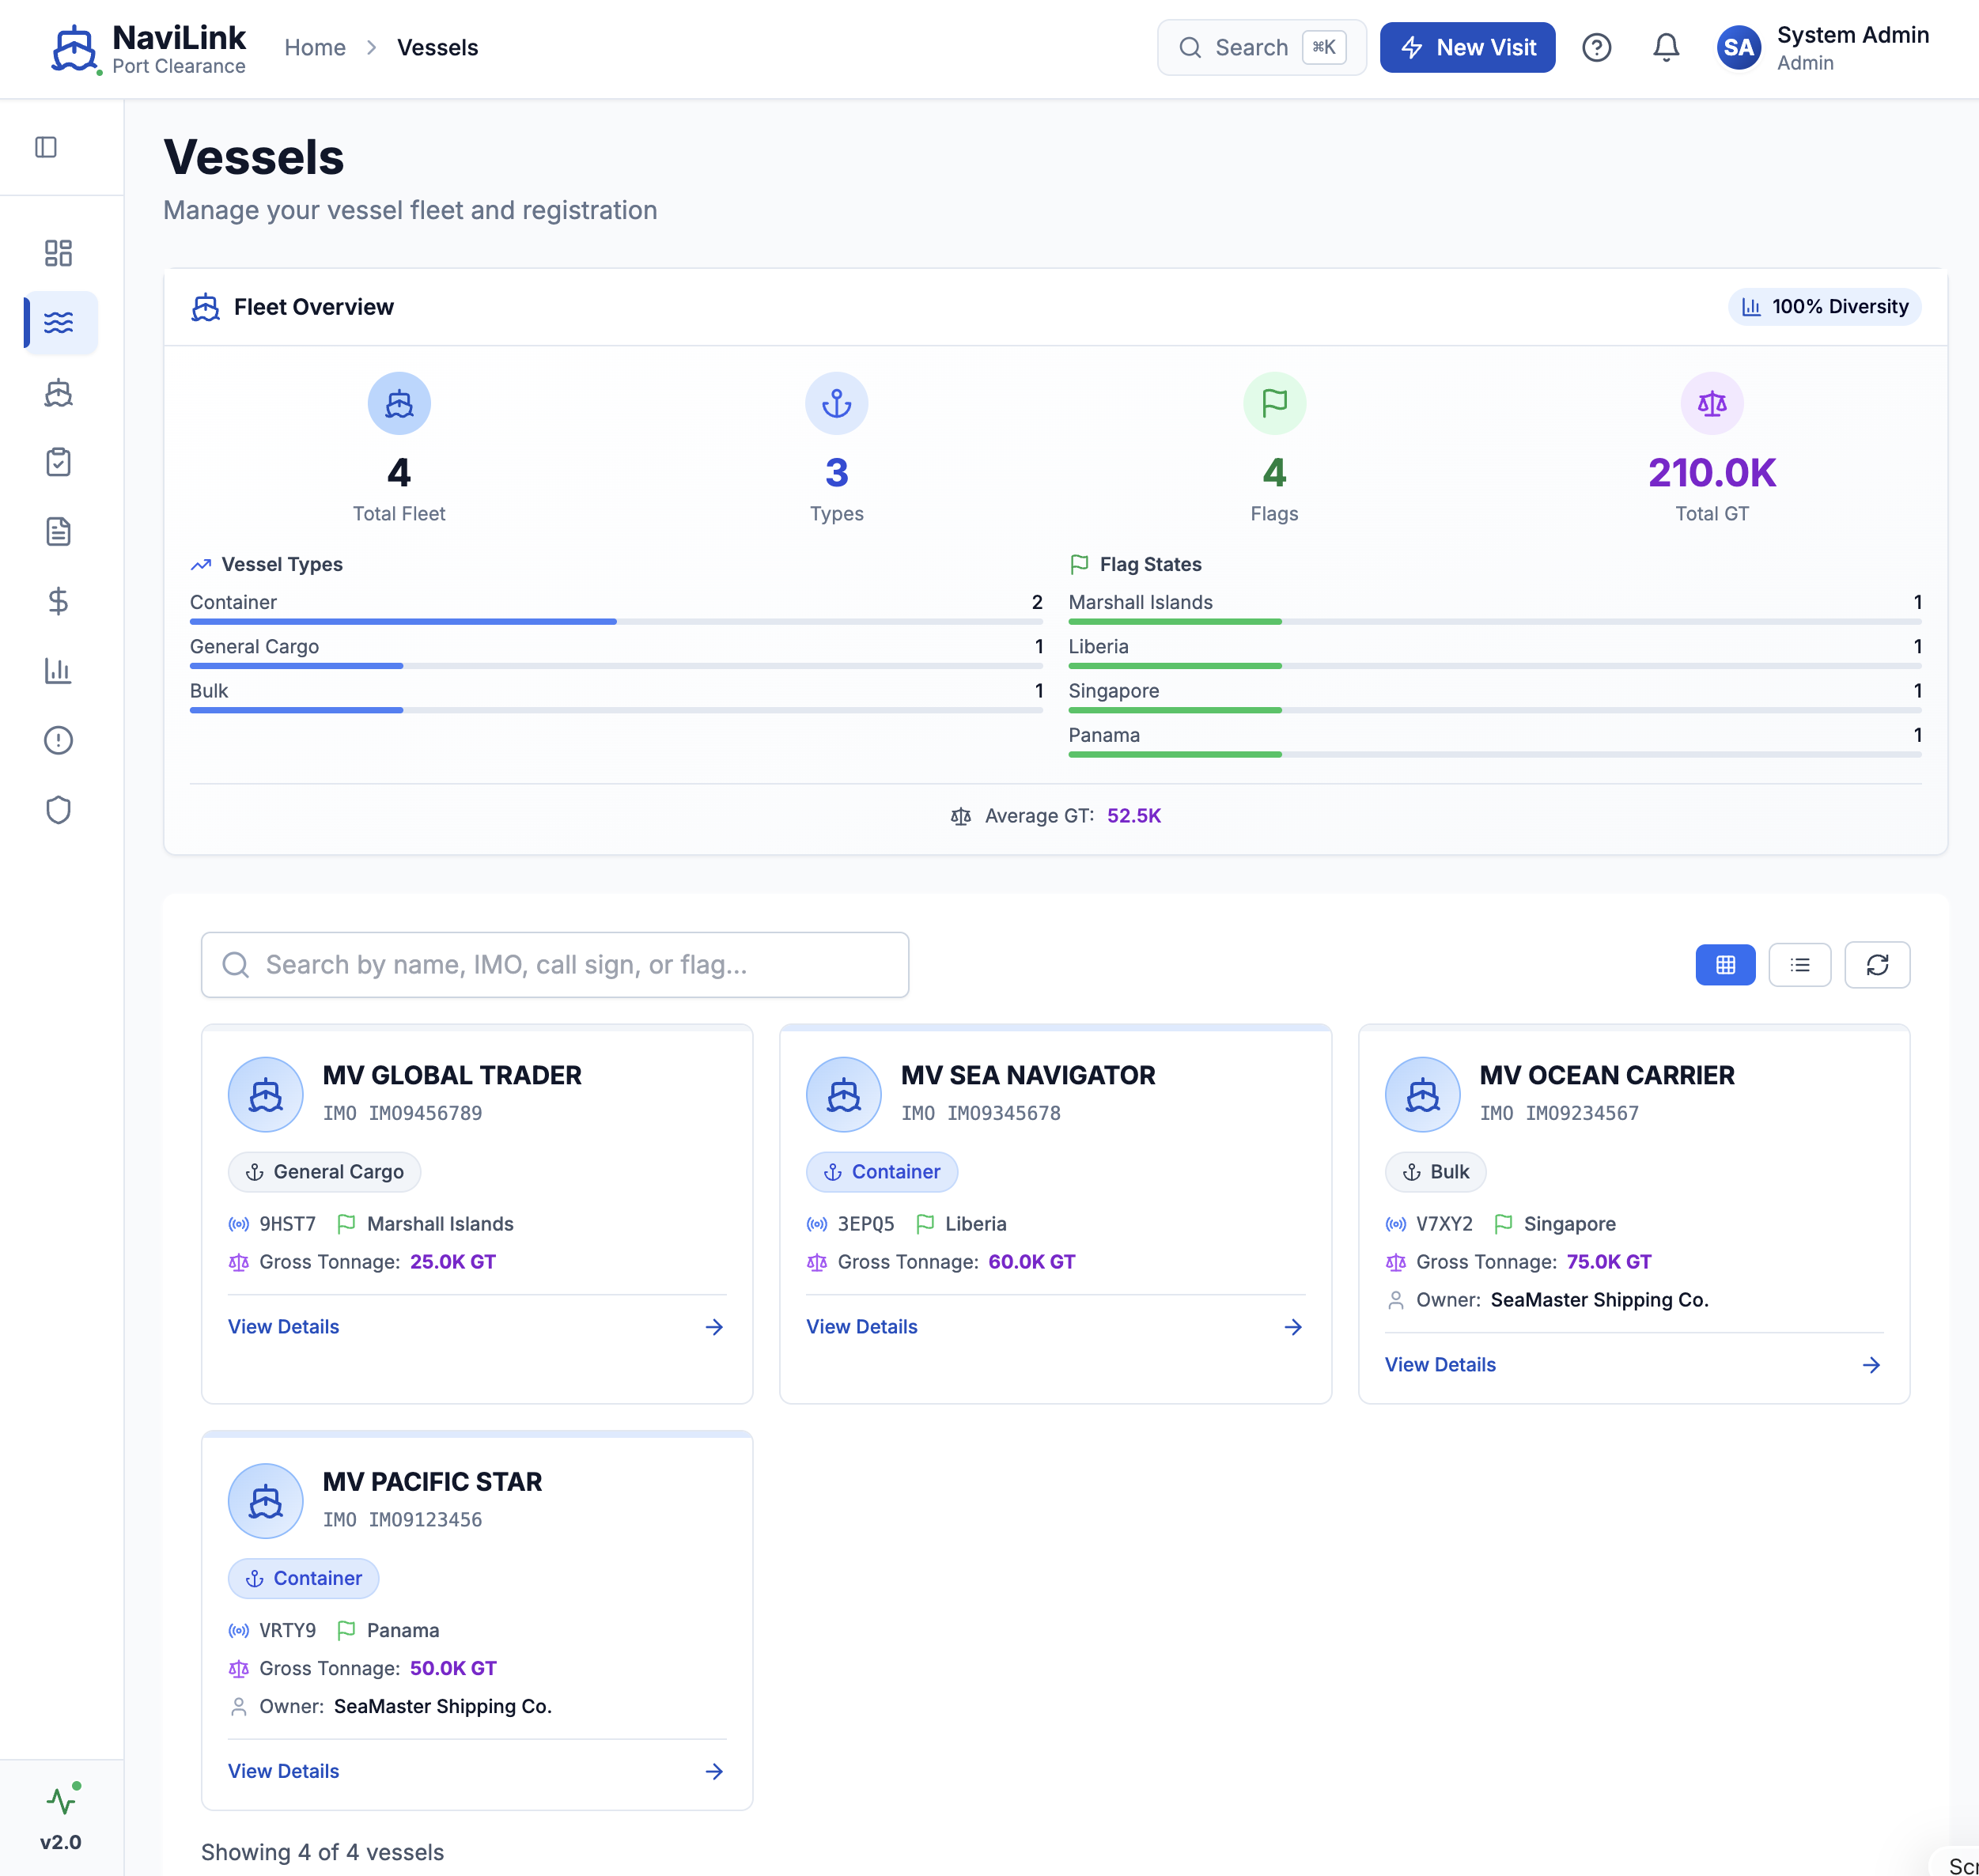Screen dimensions: 1979x1876
Task: Click the notification bell
Action: 1665,47
